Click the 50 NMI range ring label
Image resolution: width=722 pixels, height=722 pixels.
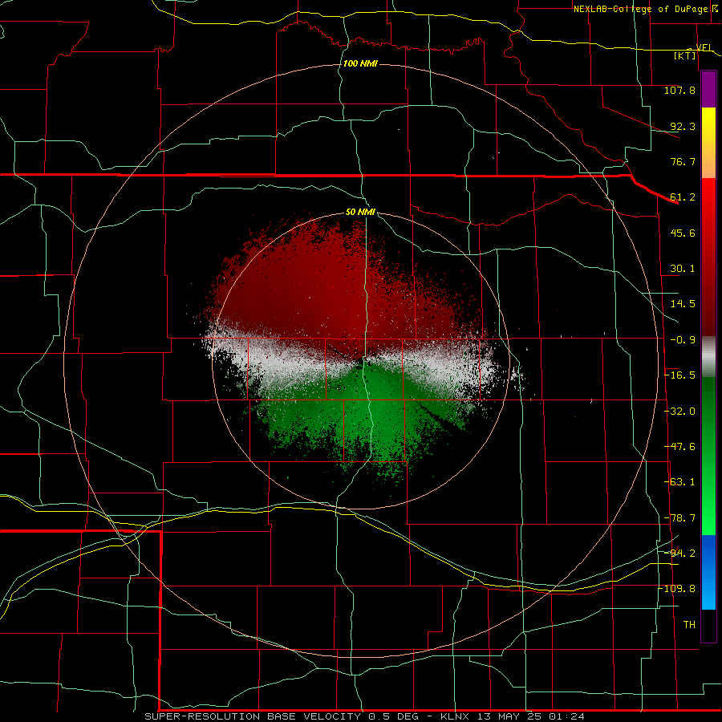tap(360, 213)
